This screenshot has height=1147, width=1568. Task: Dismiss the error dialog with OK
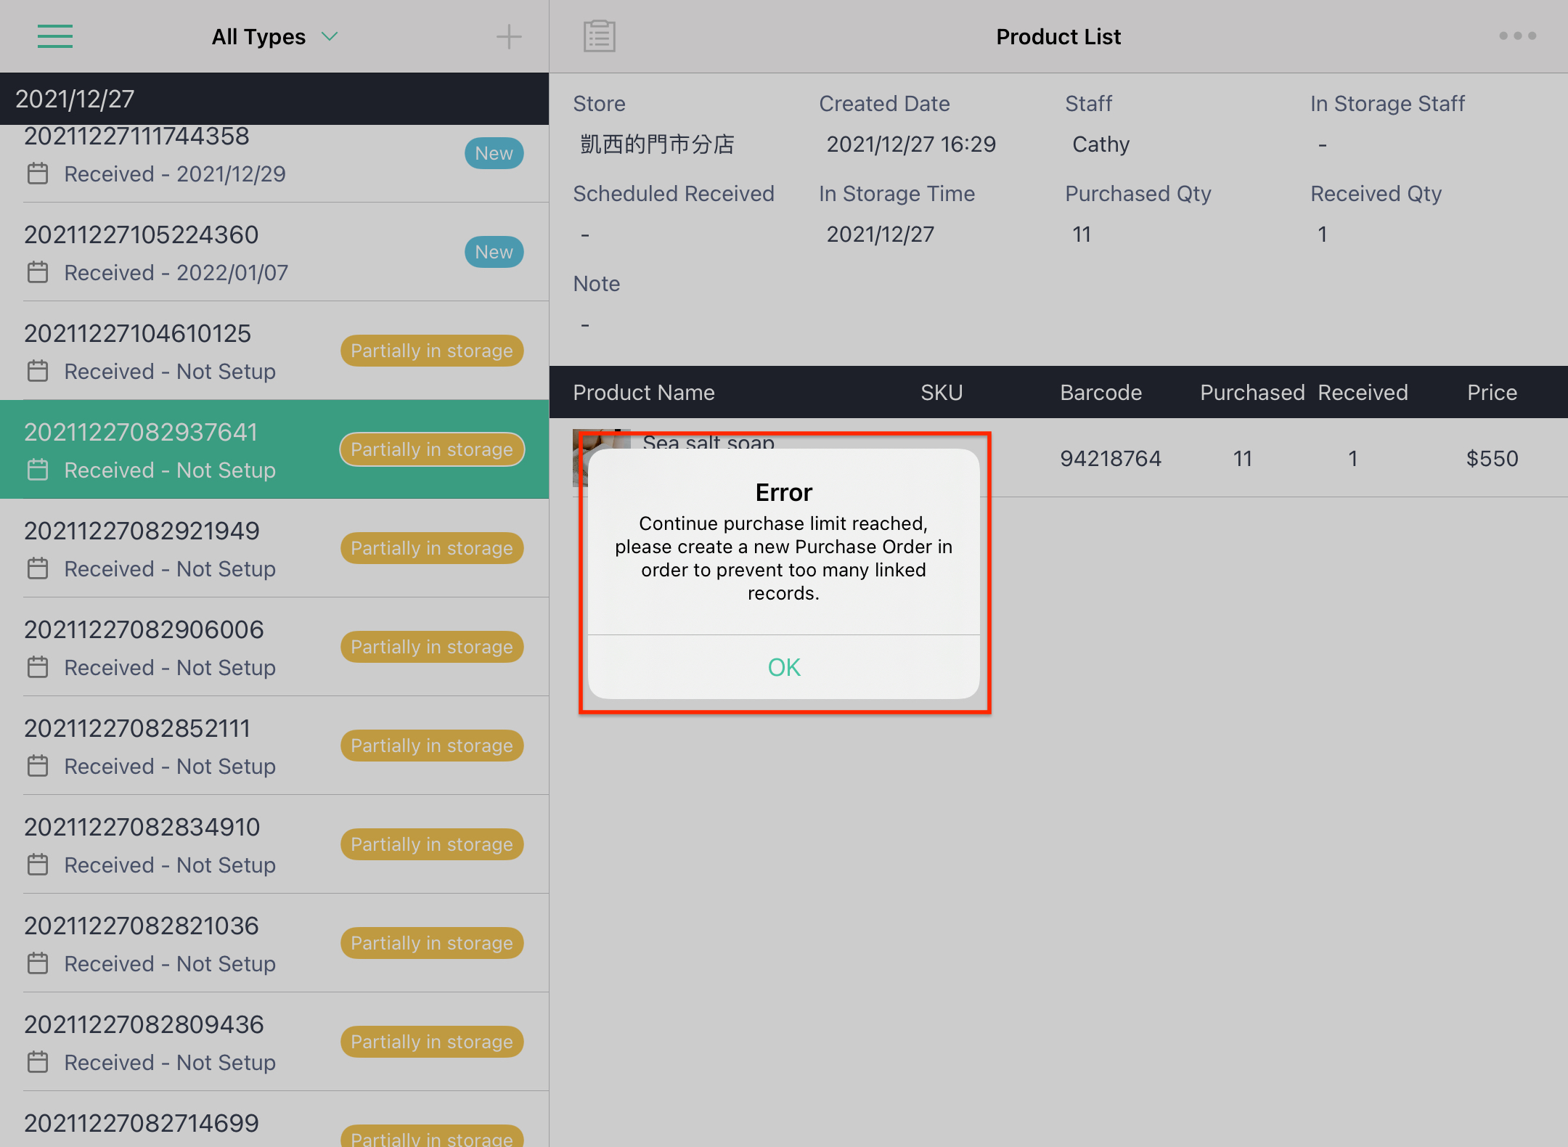click(x=784, y=667)
